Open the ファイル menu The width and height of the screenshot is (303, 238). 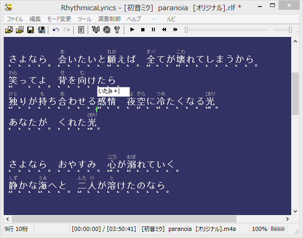click(x=15, y=19)
